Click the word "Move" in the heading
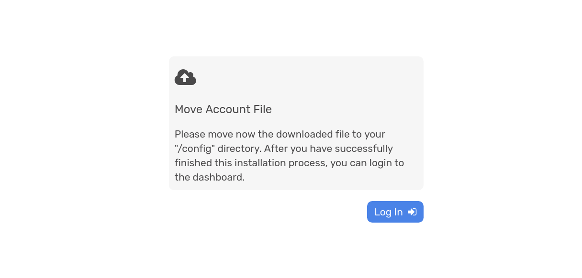This screenshot has height=278, width=582. [189, 109]
